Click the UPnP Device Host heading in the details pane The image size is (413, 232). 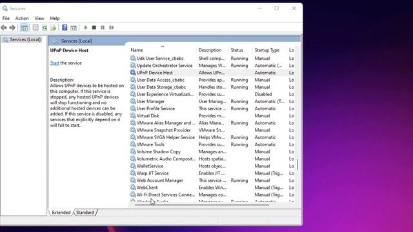tap(69, 50)
